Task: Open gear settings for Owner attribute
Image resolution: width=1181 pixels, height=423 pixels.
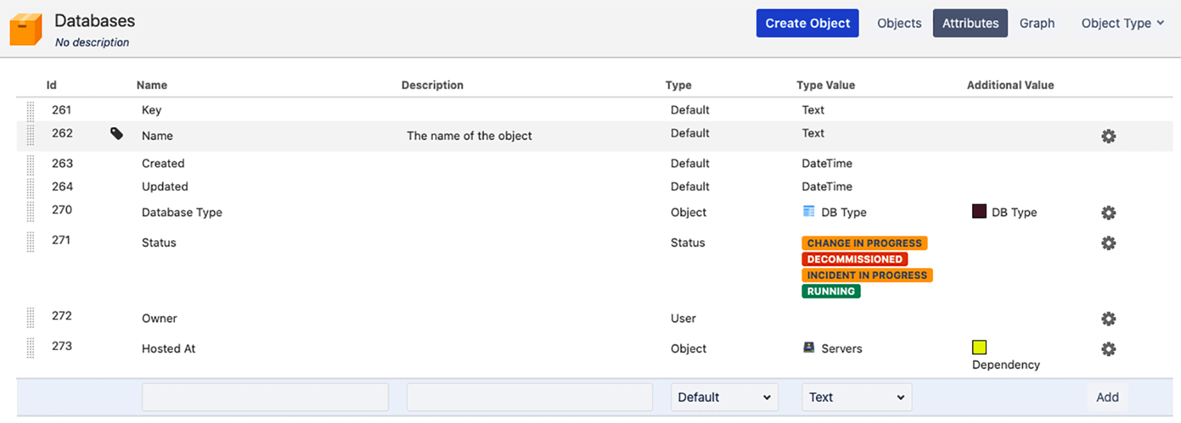Action: (x=1108, y=319)
